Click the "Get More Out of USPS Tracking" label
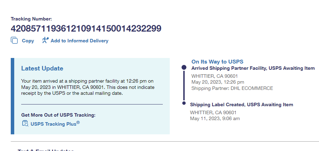Image resolution: width=319 pixels, height=151 pixels. 58,115
